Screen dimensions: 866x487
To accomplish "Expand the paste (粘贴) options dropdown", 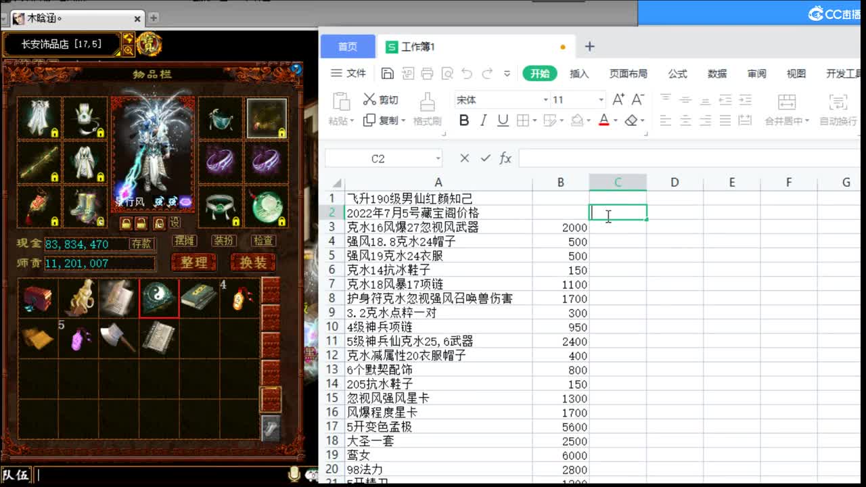I will [352, 121].
